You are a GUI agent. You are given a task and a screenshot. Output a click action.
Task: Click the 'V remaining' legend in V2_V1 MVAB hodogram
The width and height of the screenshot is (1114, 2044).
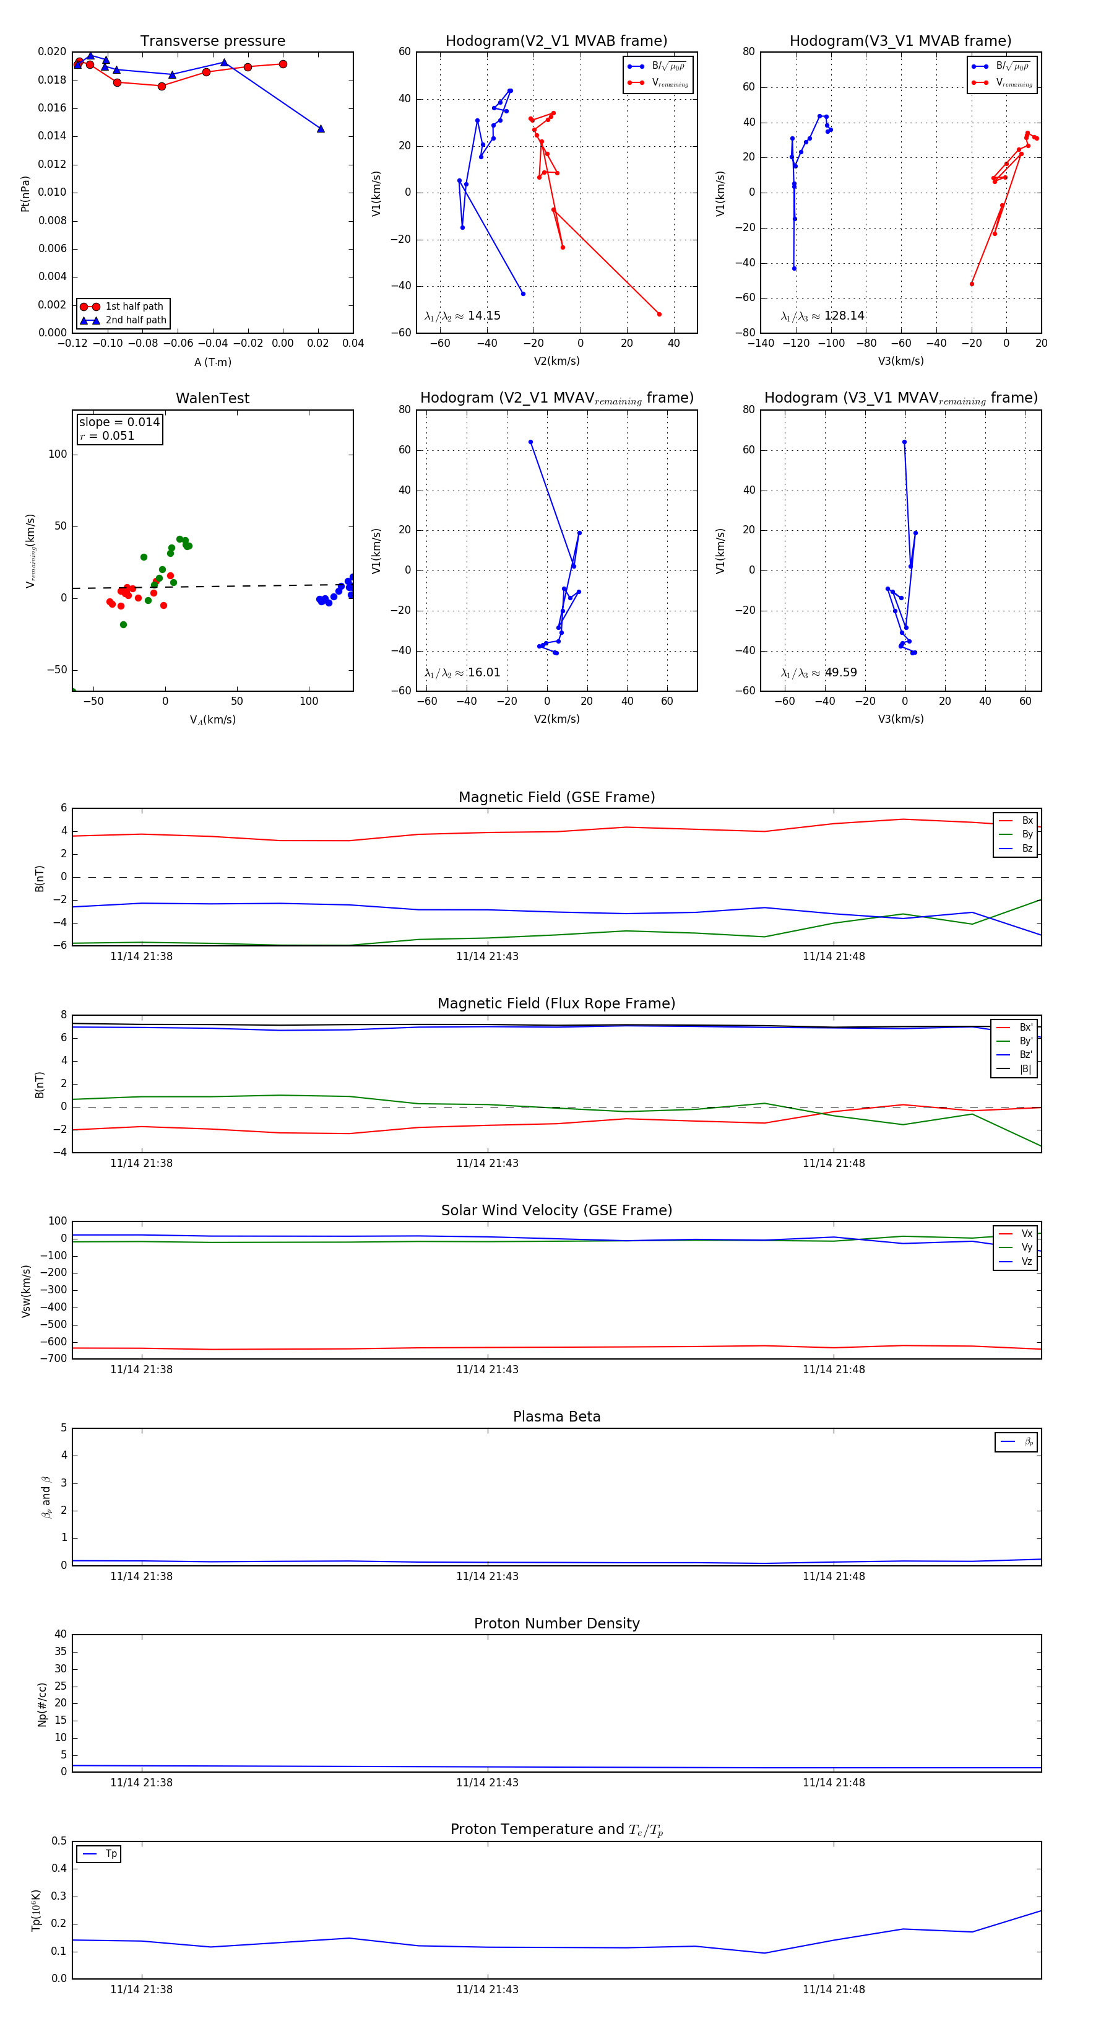(658, 82)
